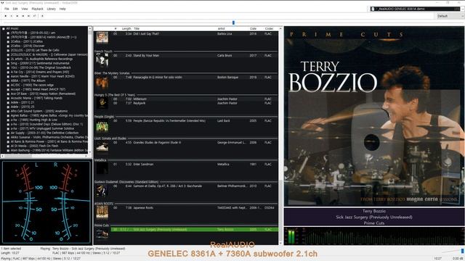
Task: Select 2Cellos - [2018] Discover in library tree
Action: 28,46
